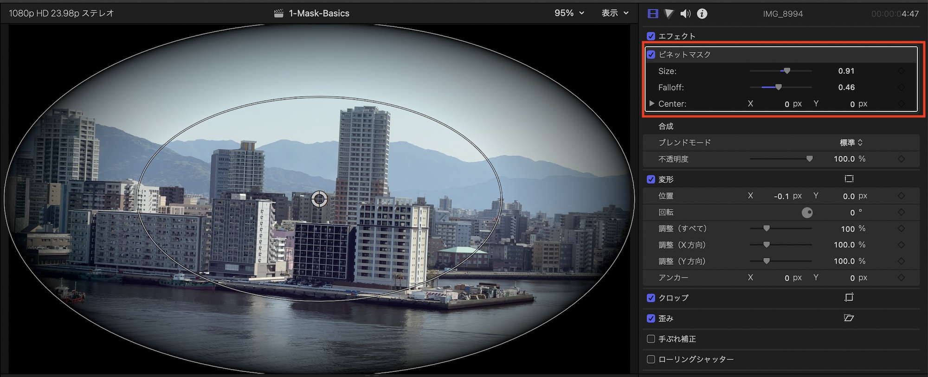Screen dimensions: 928x377
Task: Add a keyframe for 回転
Action: tap(901, 212)
